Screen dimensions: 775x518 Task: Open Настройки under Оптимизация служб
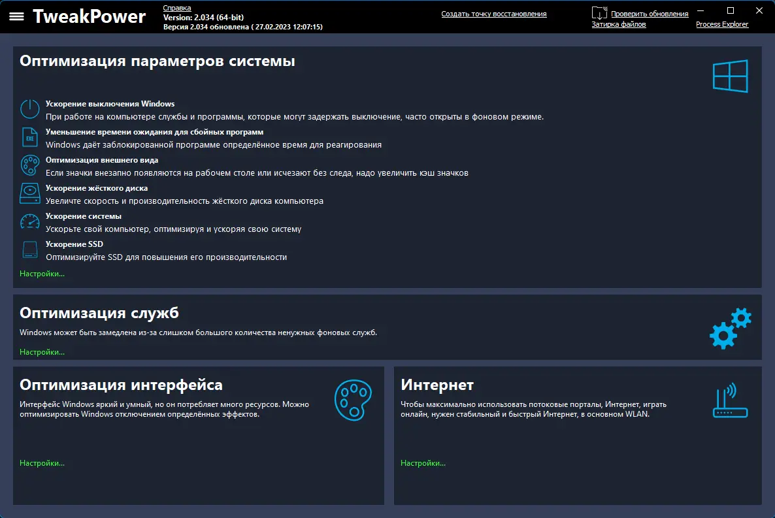[x=42, y=353]
